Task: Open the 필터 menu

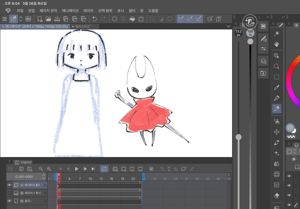Action: (x=132, y=11)
